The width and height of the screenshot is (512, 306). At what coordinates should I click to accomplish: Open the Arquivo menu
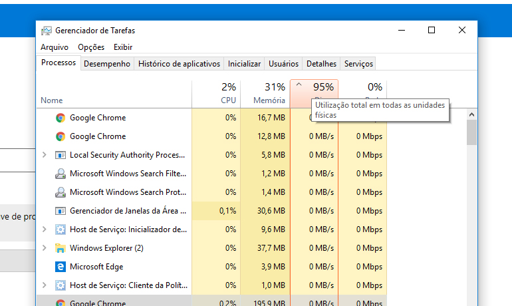pyautogui.click(x=55, y=47)
